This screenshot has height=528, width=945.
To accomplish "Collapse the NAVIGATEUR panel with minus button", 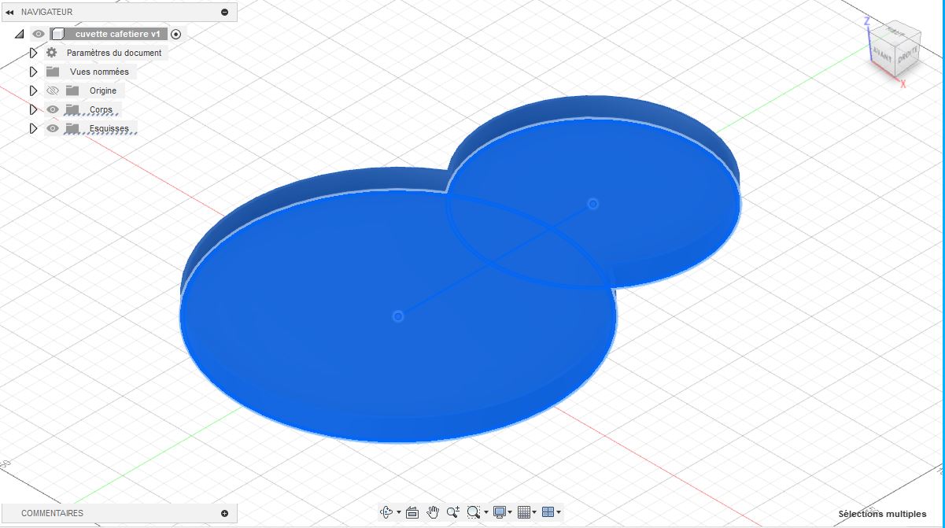I will [x=225, y=12].
